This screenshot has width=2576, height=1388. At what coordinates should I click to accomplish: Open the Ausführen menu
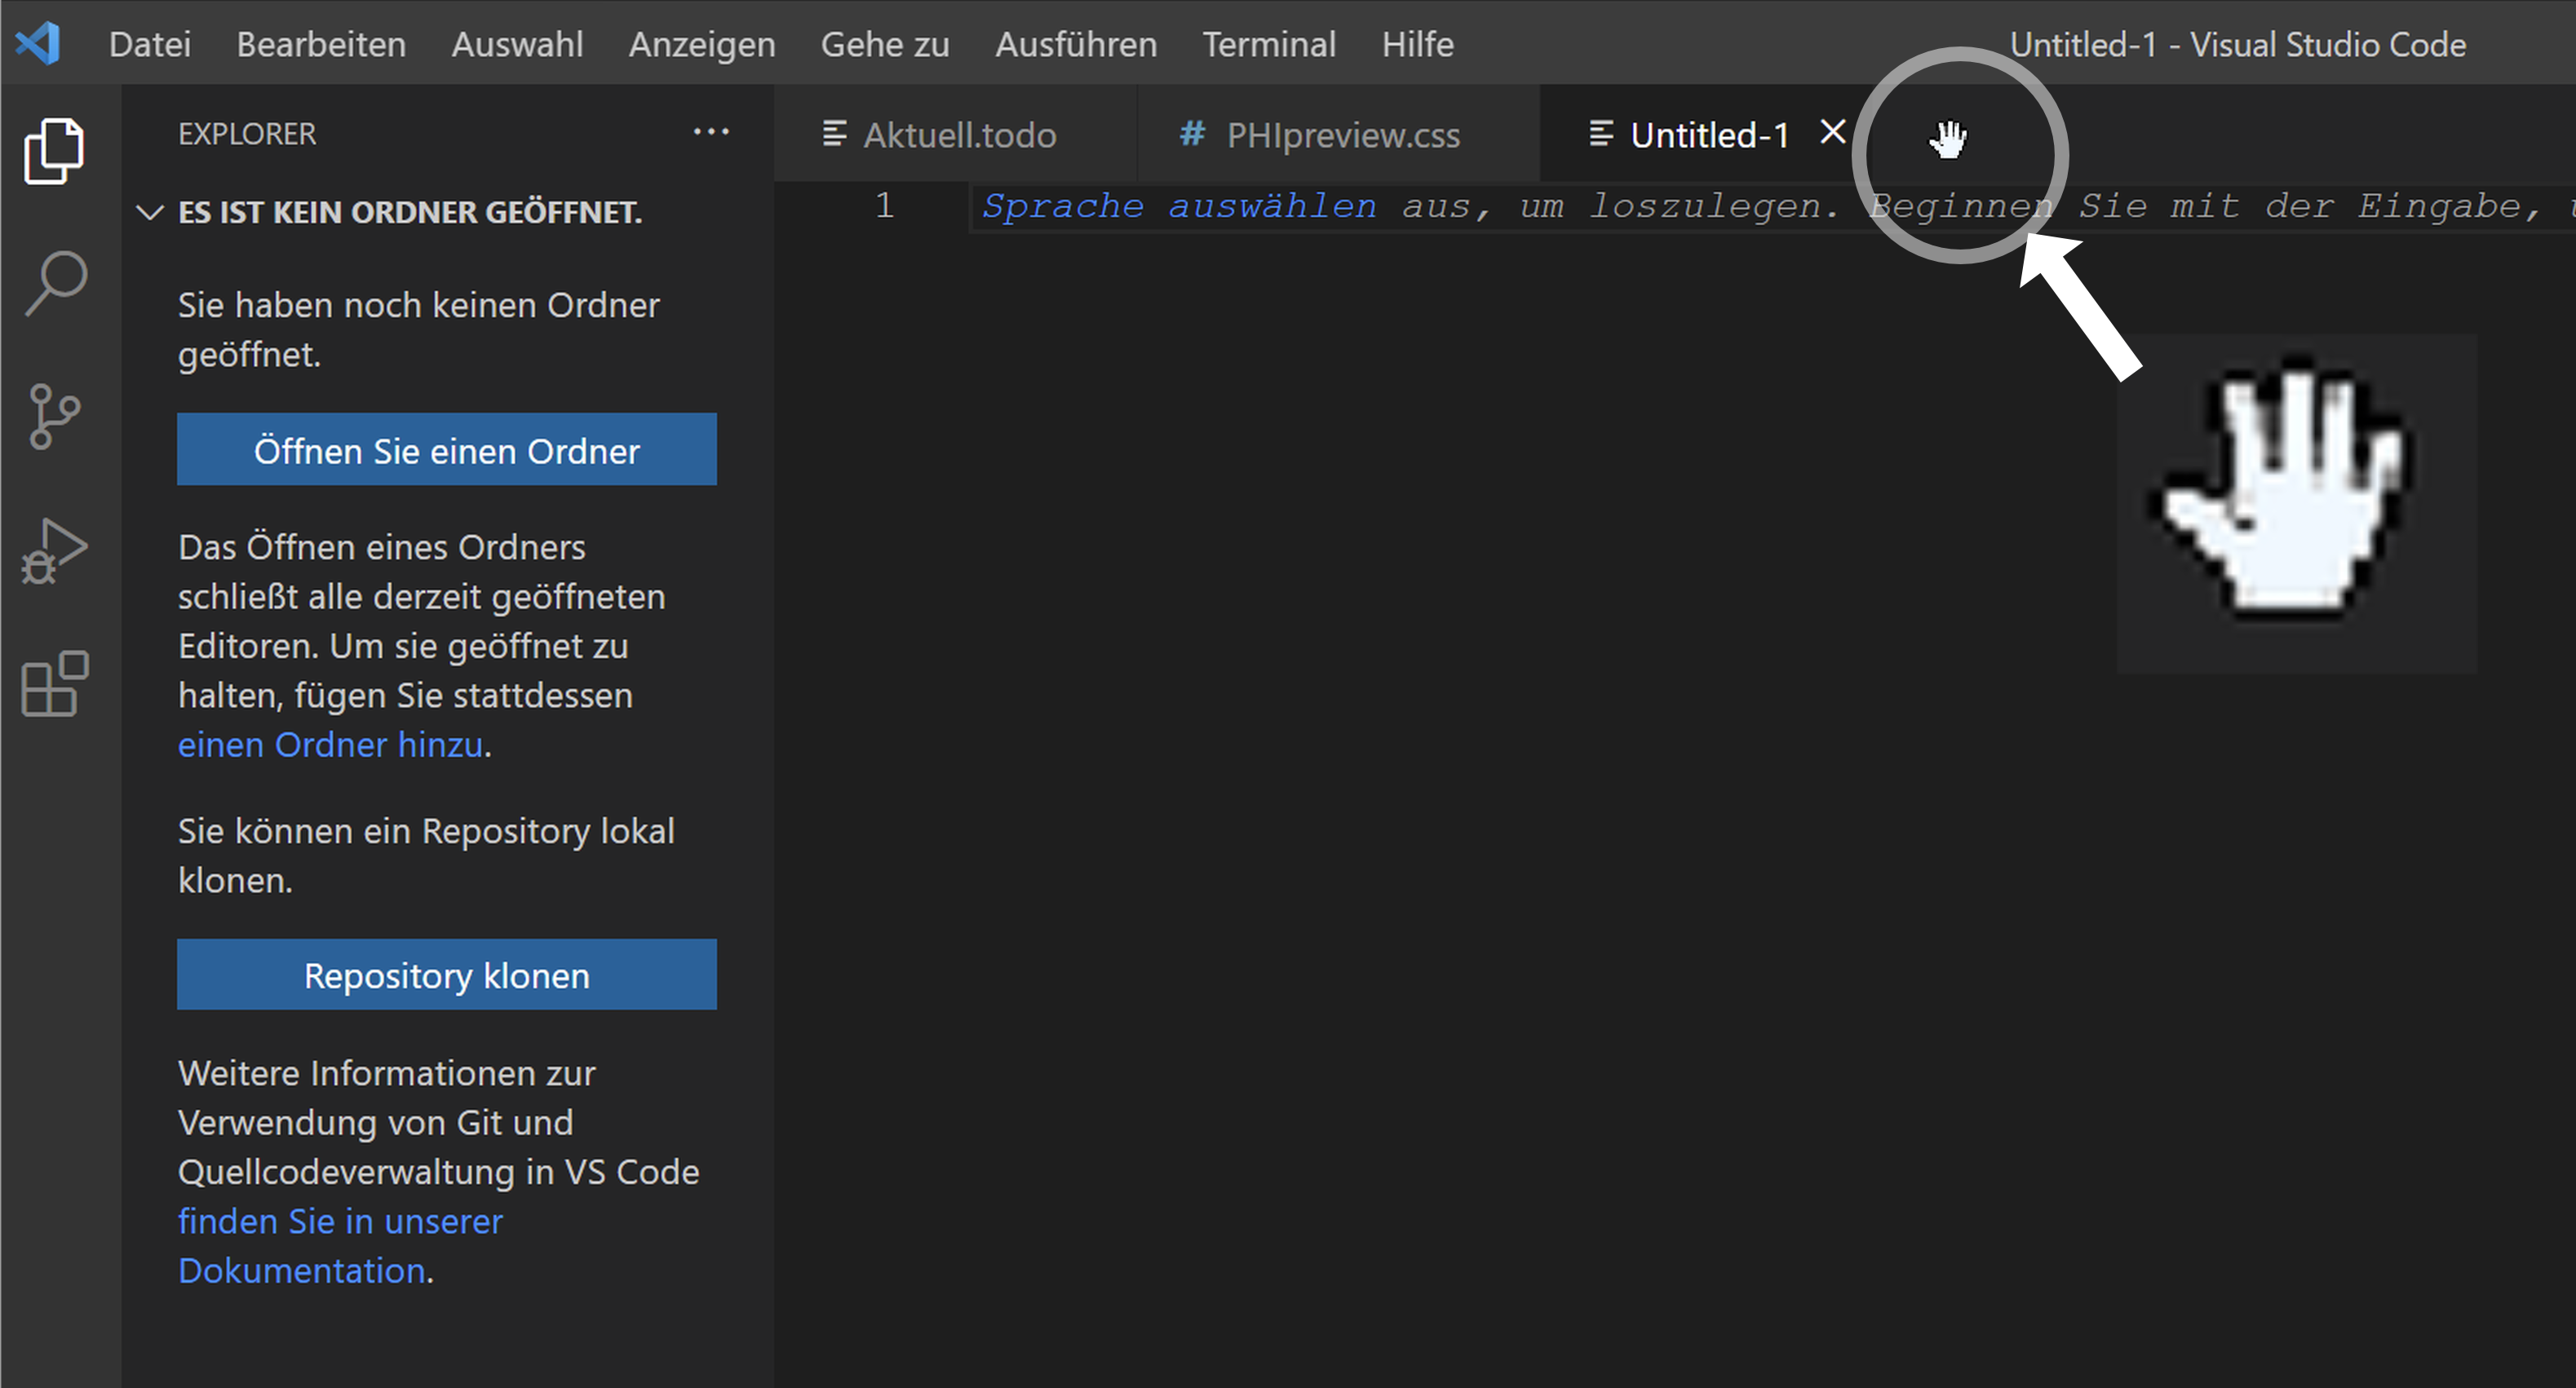(1076, 44)
